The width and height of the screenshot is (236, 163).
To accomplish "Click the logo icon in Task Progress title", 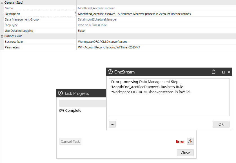I will click(60, 93).
